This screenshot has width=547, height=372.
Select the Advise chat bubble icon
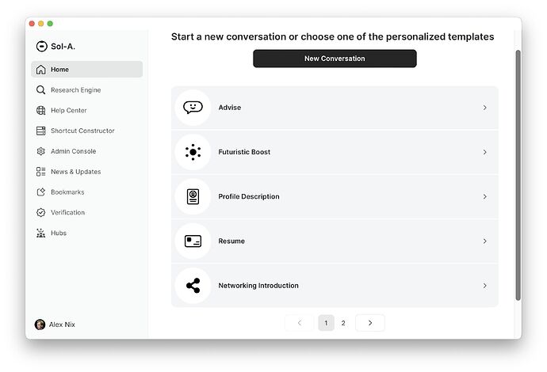193,108
